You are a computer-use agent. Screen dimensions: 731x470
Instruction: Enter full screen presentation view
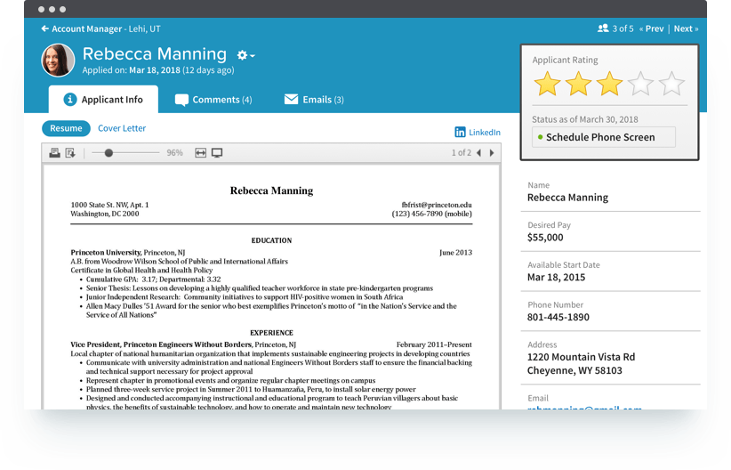217,153
